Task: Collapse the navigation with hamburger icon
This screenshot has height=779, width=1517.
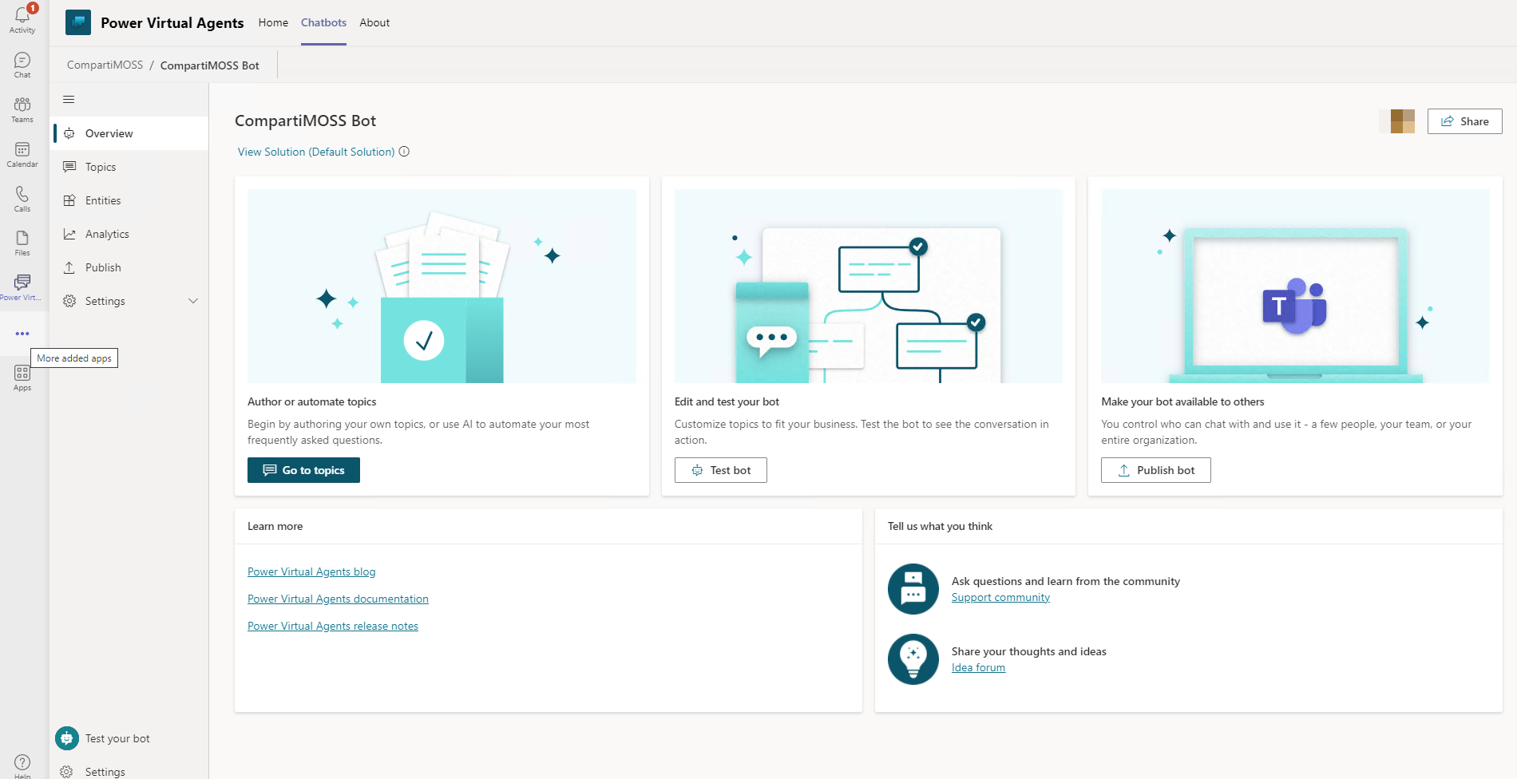Action: click(69, 100)
